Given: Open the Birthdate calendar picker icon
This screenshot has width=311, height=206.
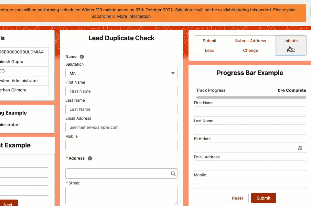Looking at the screenshot, I should [301, 148].
